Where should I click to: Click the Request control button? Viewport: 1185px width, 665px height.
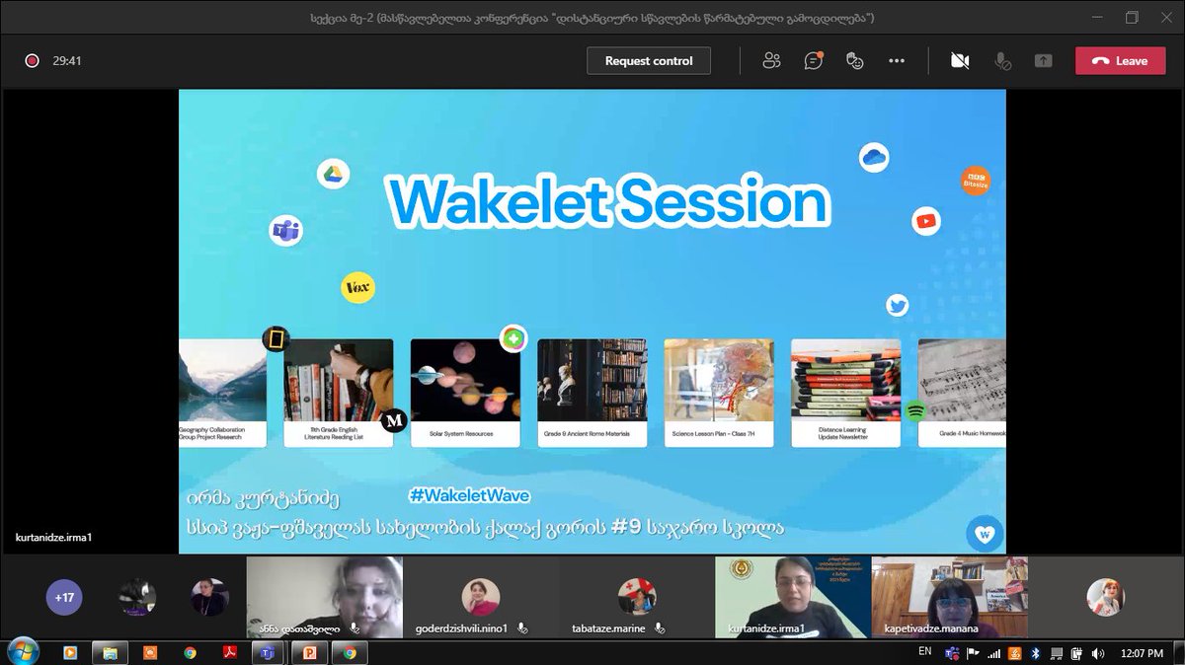pyautogui.click(x=649, y=60)
